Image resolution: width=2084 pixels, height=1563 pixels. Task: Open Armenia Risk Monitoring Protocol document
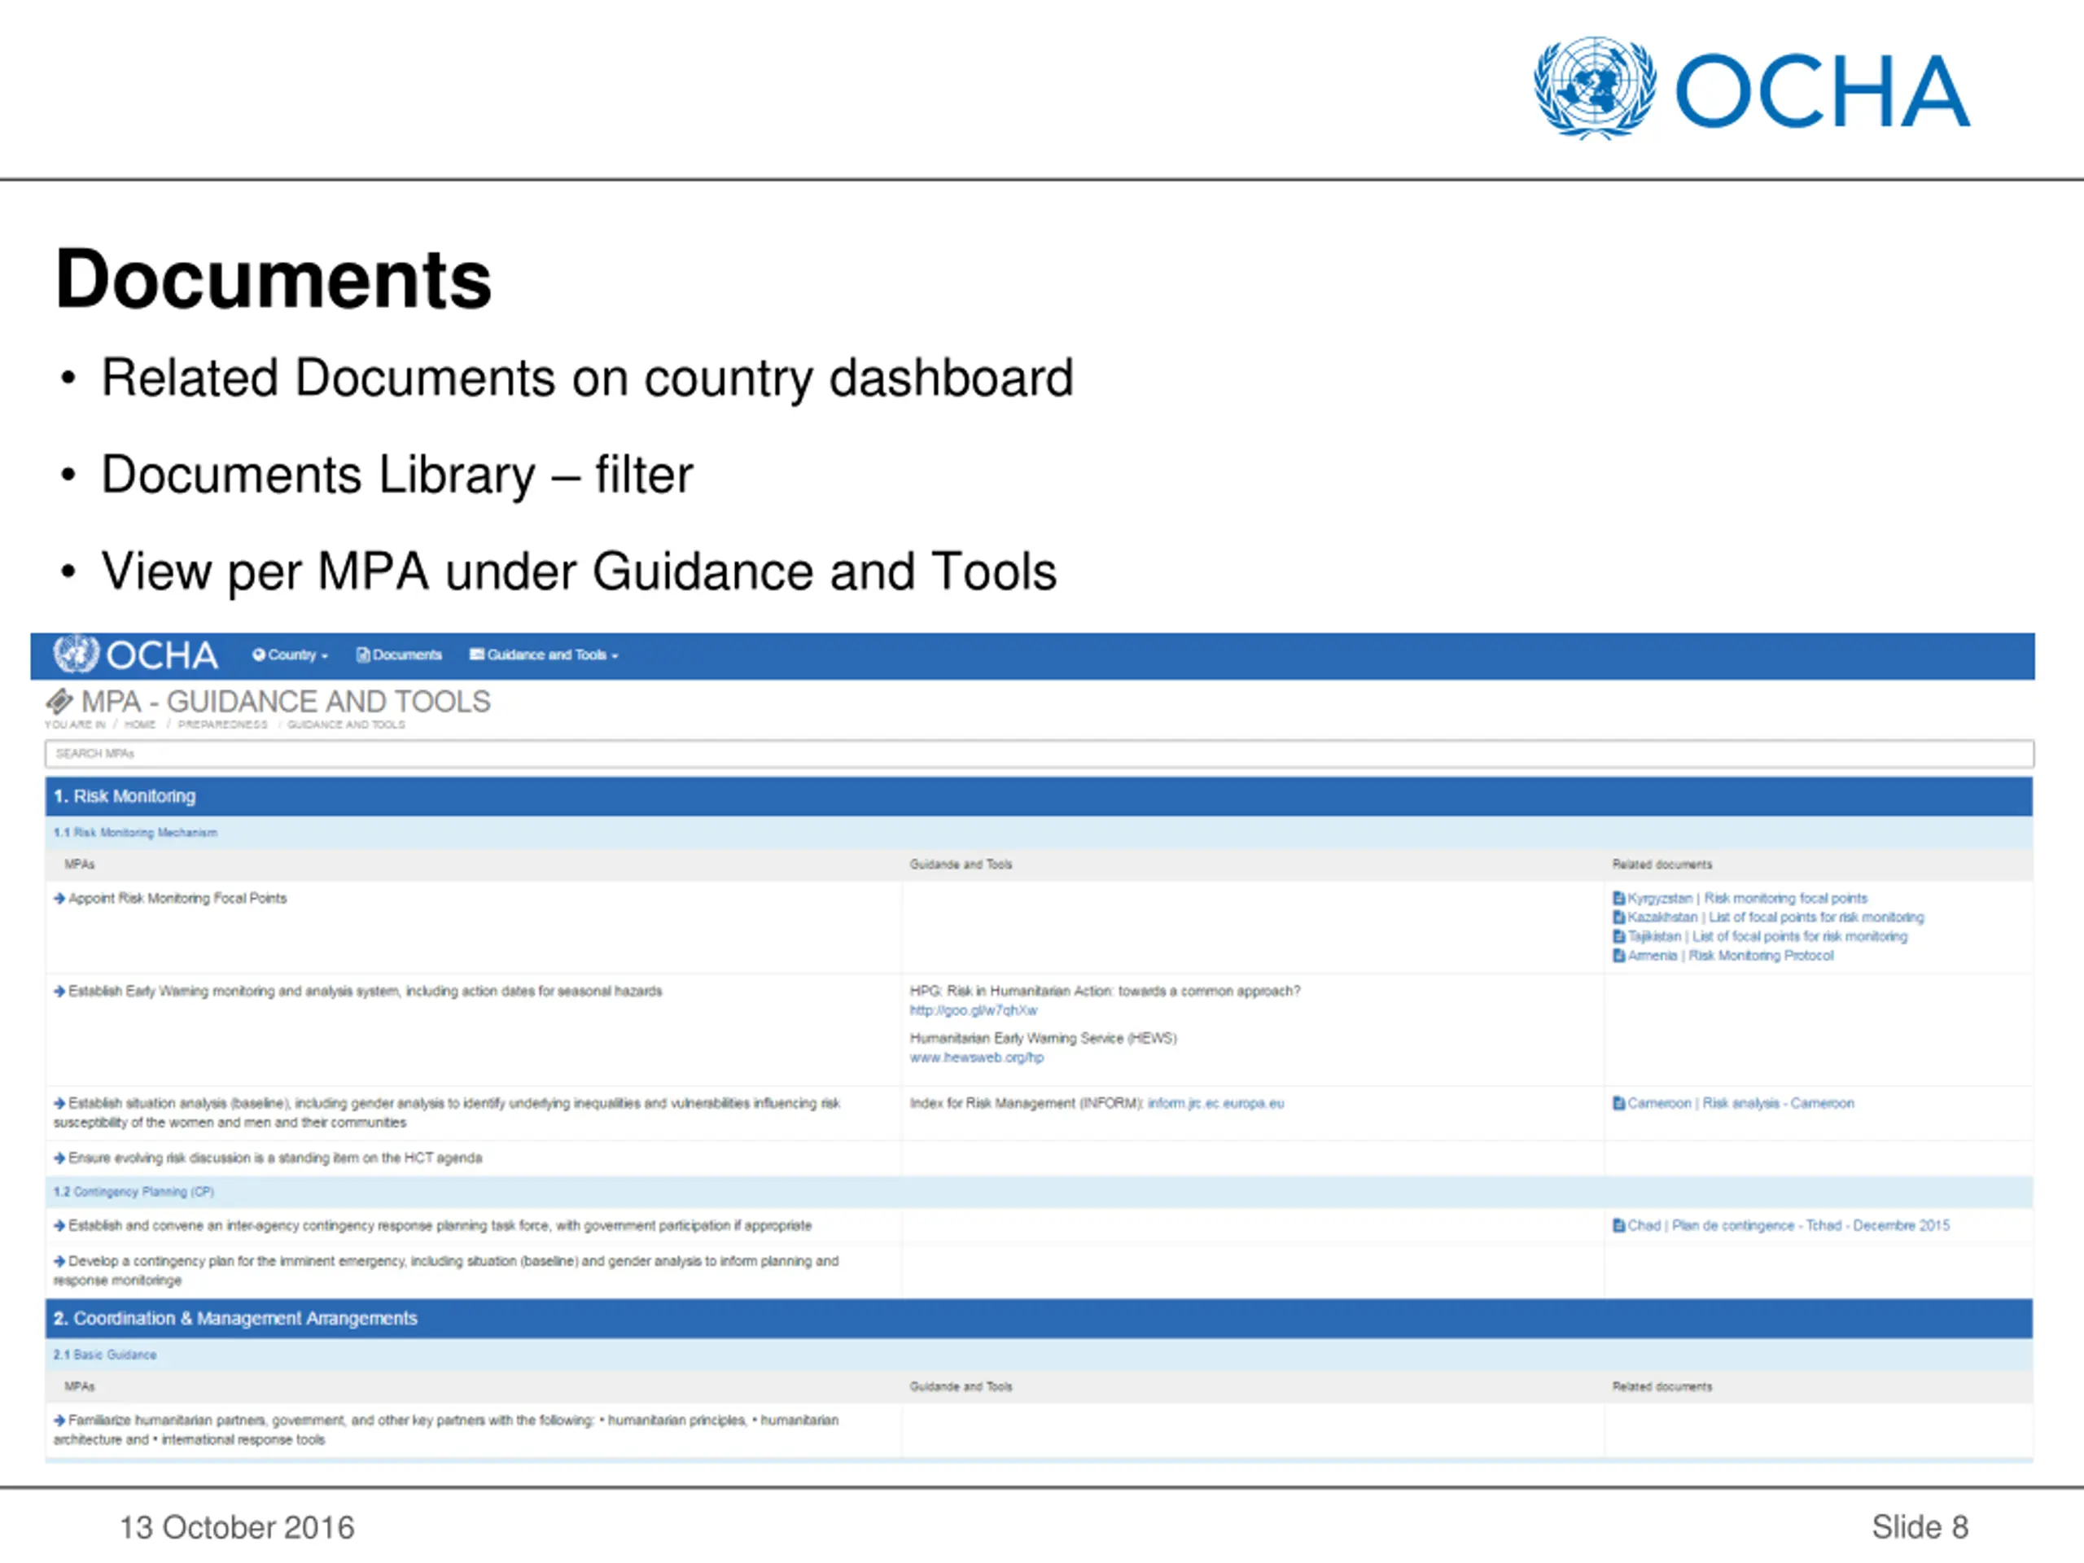pos(1731,956)
